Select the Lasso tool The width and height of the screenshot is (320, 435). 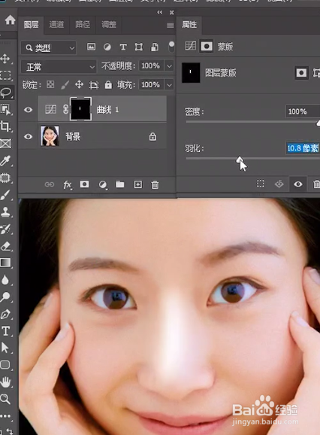6,93
